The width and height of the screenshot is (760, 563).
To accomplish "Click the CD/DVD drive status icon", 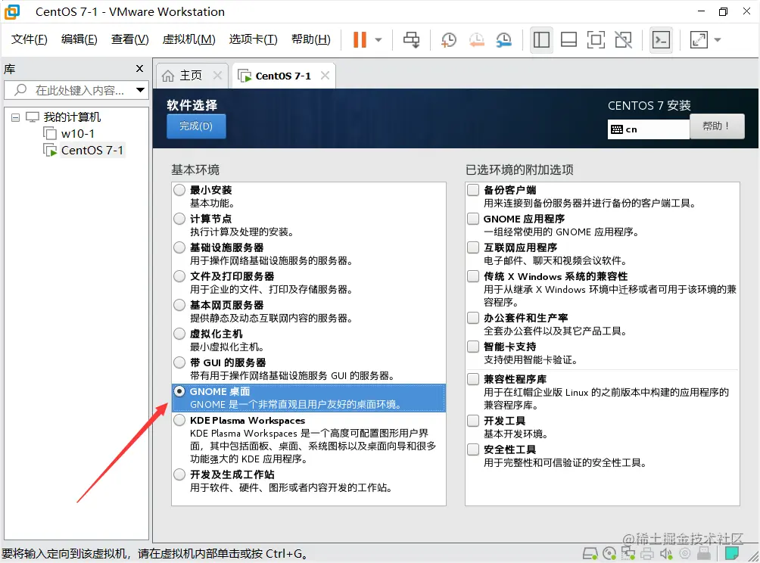I will coord(609,553).
